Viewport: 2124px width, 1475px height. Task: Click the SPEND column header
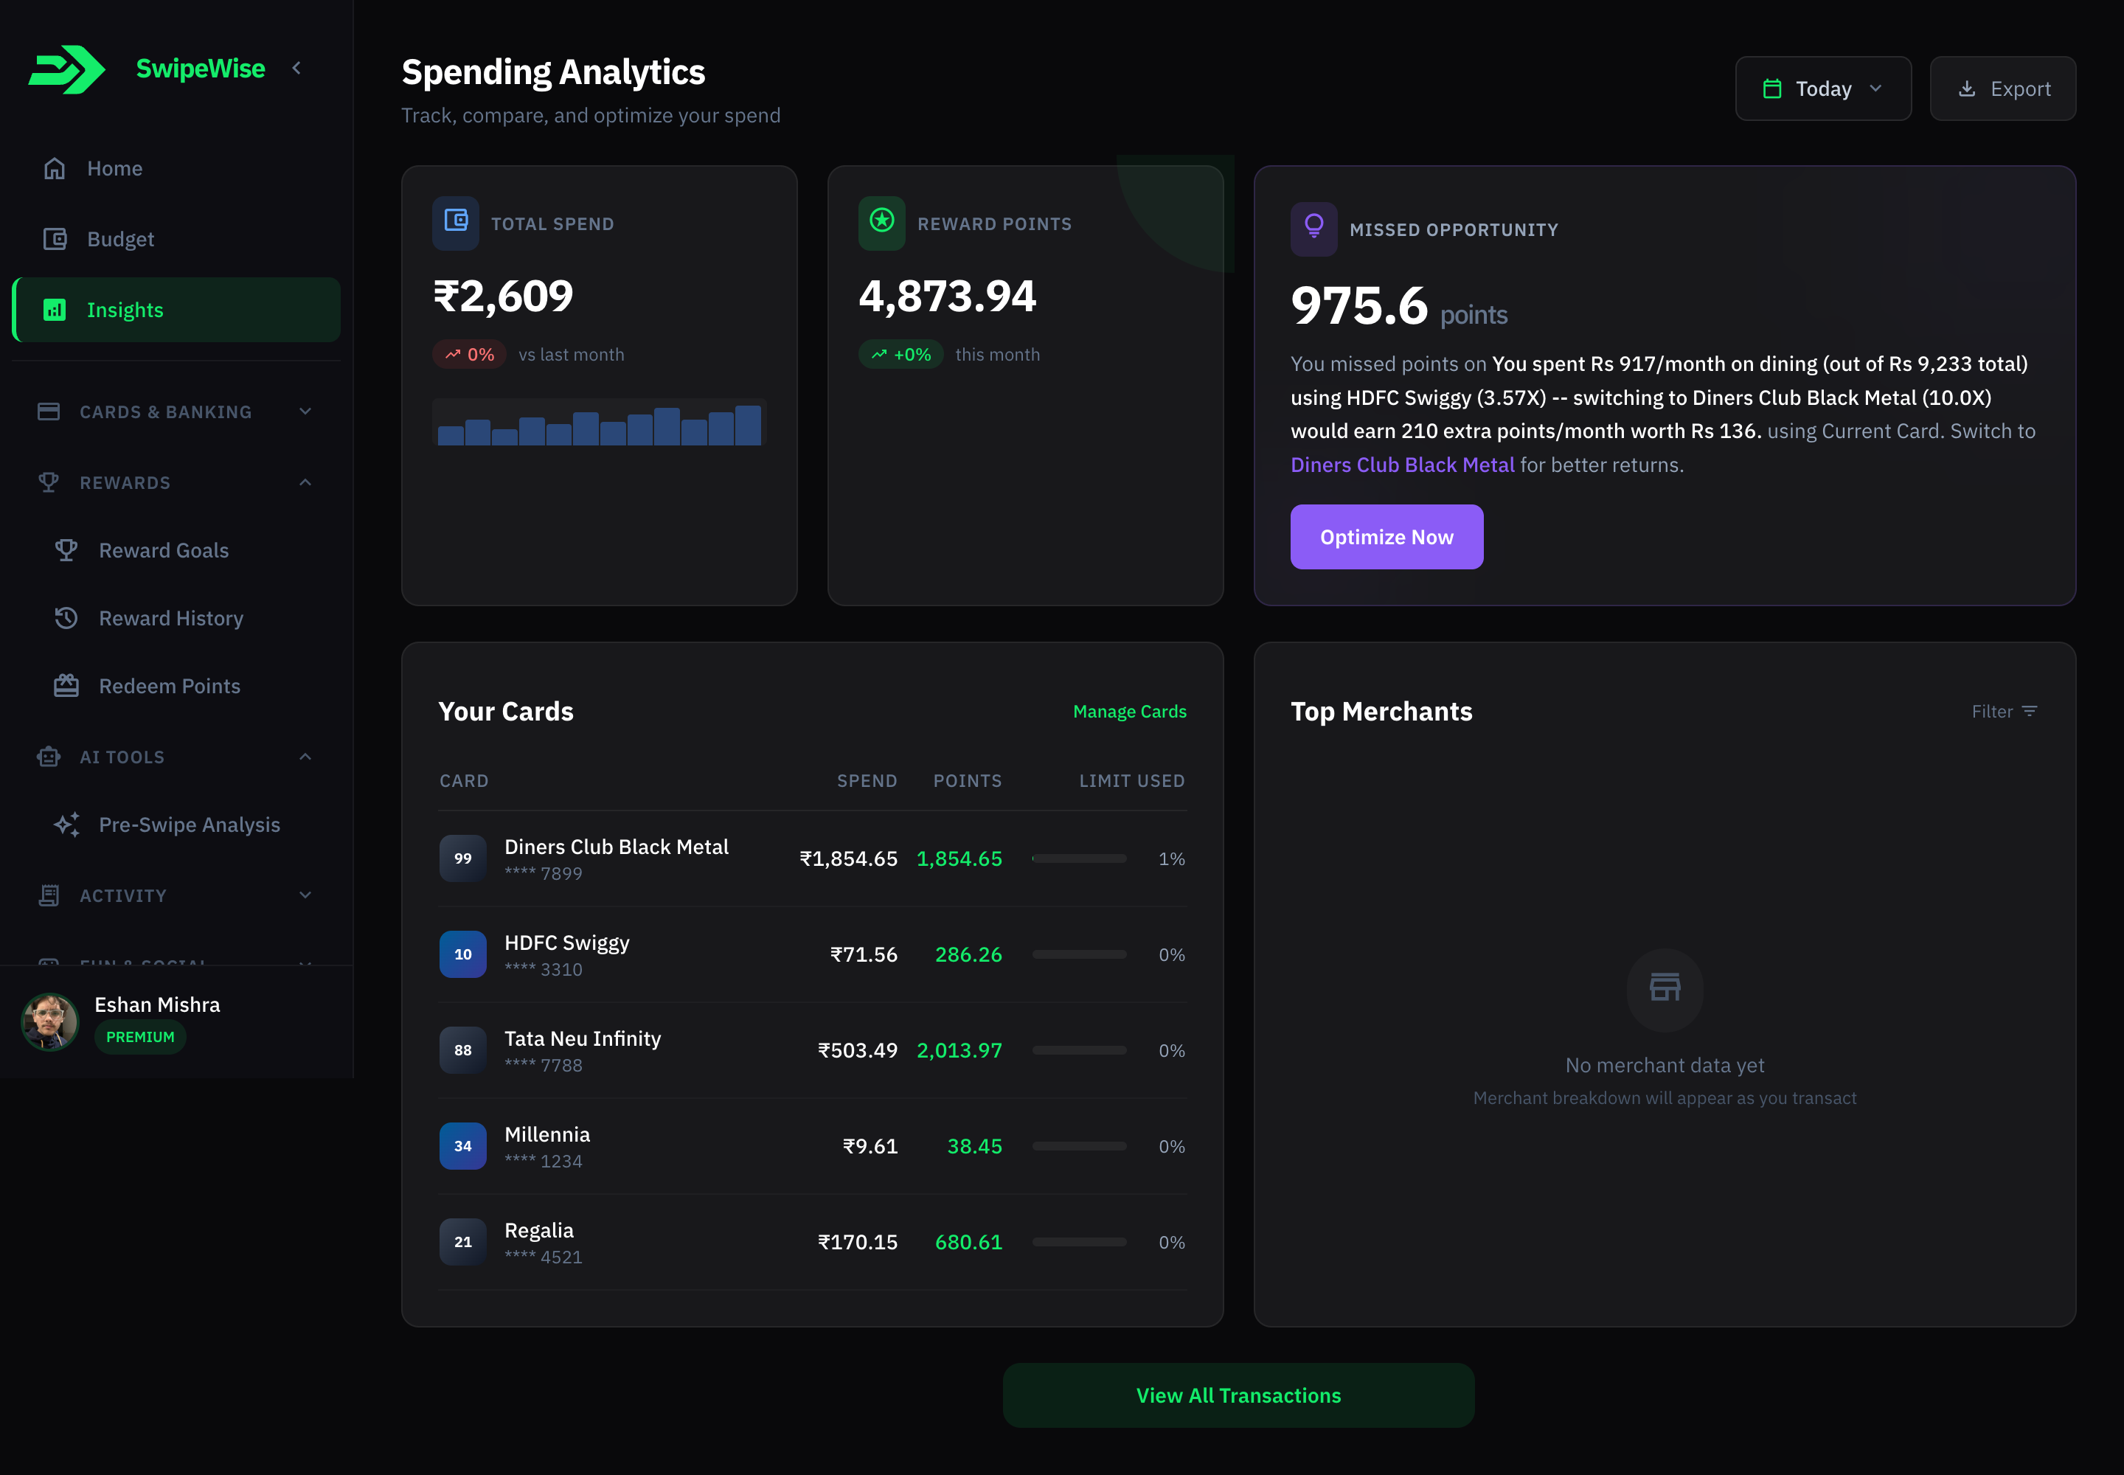pyautogui.click(x=867, y=781)
